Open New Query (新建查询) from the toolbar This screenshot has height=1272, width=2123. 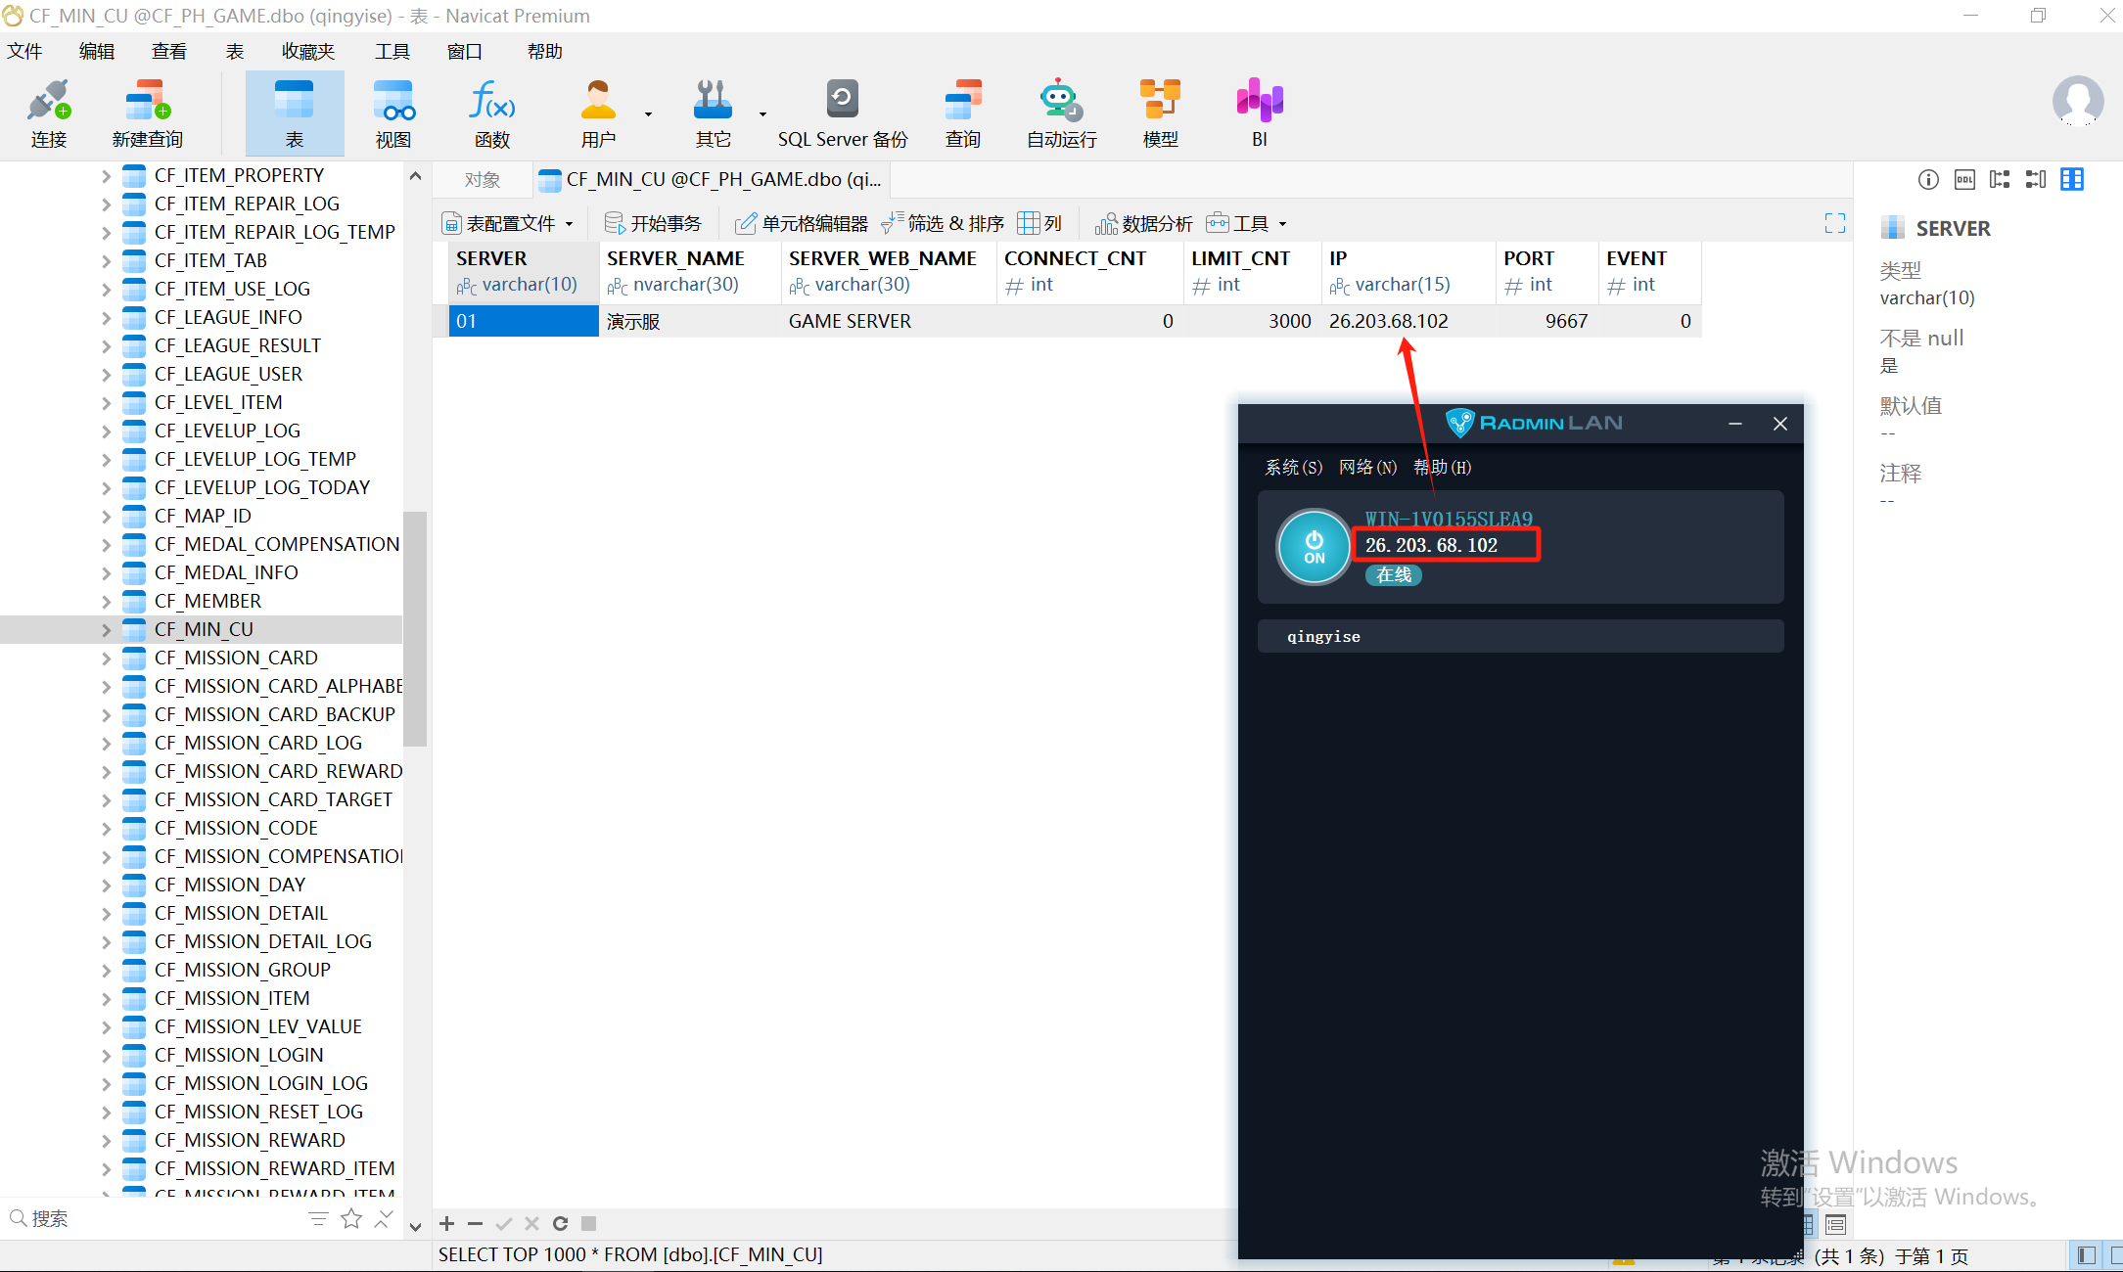pos(147,114)
